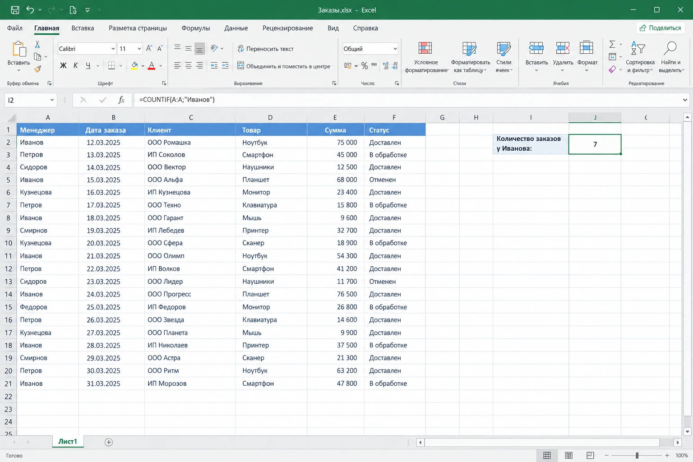Switch to the Формулы ribbon tab
This screenshot has height=462, width=693.
196,28
